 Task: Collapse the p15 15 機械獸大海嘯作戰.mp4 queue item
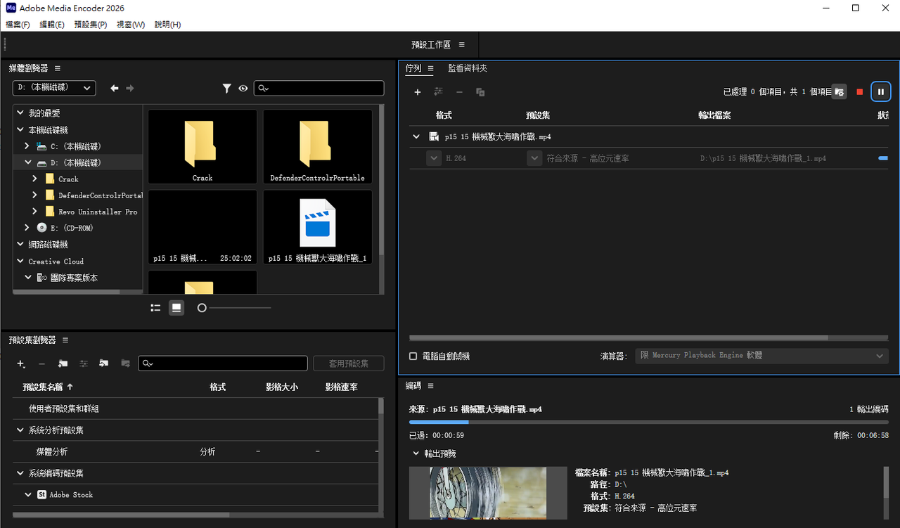pyautogui.click(x=417, y=137)
